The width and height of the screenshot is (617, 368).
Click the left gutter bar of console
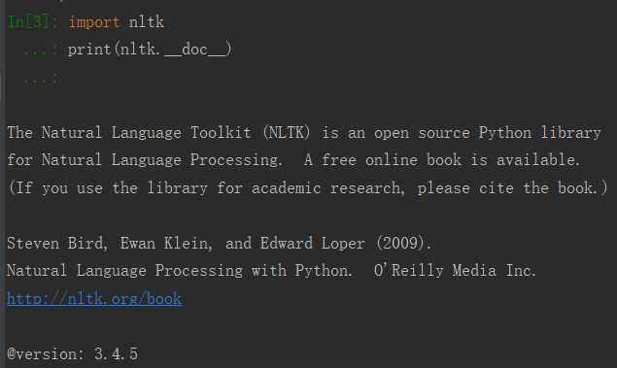pyautogui.click(x=2, y=184)
